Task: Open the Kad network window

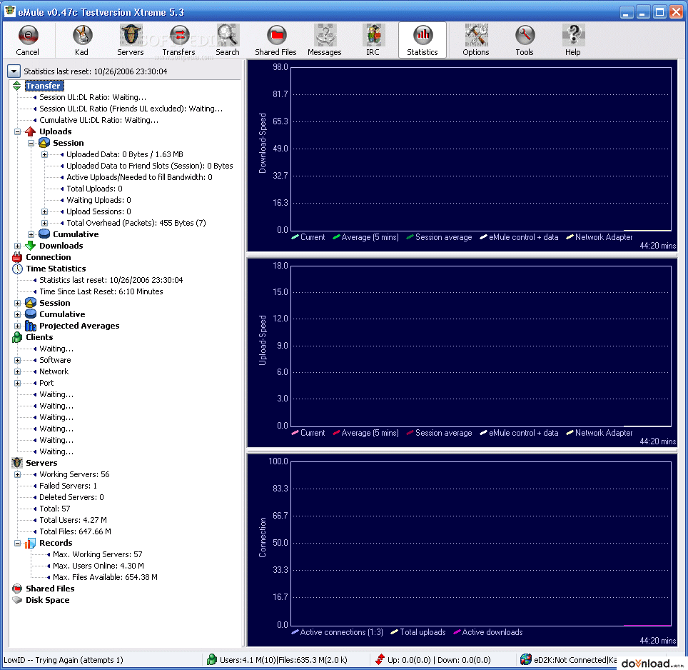Action: pos(81,41)
